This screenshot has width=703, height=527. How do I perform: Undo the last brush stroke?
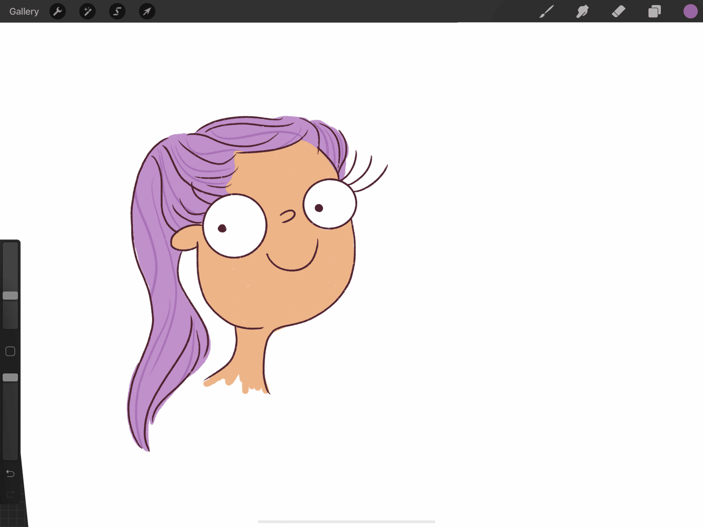(10, 473)
